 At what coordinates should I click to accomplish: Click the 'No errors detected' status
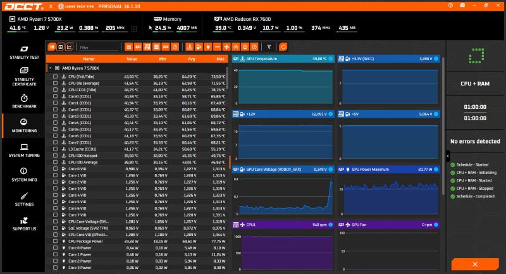[475, 141]
